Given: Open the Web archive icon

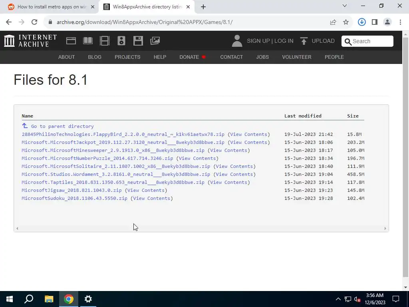Looking at the screenshot, I should [71, 41].
